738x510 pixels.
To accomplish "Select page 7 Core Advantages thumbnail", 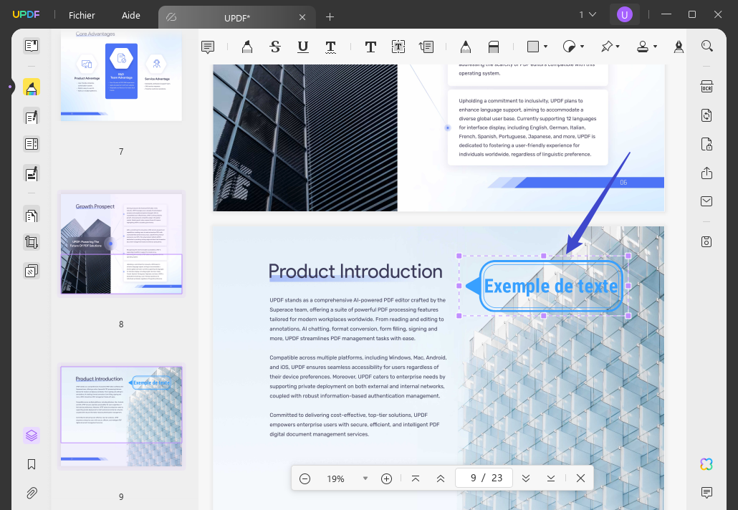I will click(121, 75).
